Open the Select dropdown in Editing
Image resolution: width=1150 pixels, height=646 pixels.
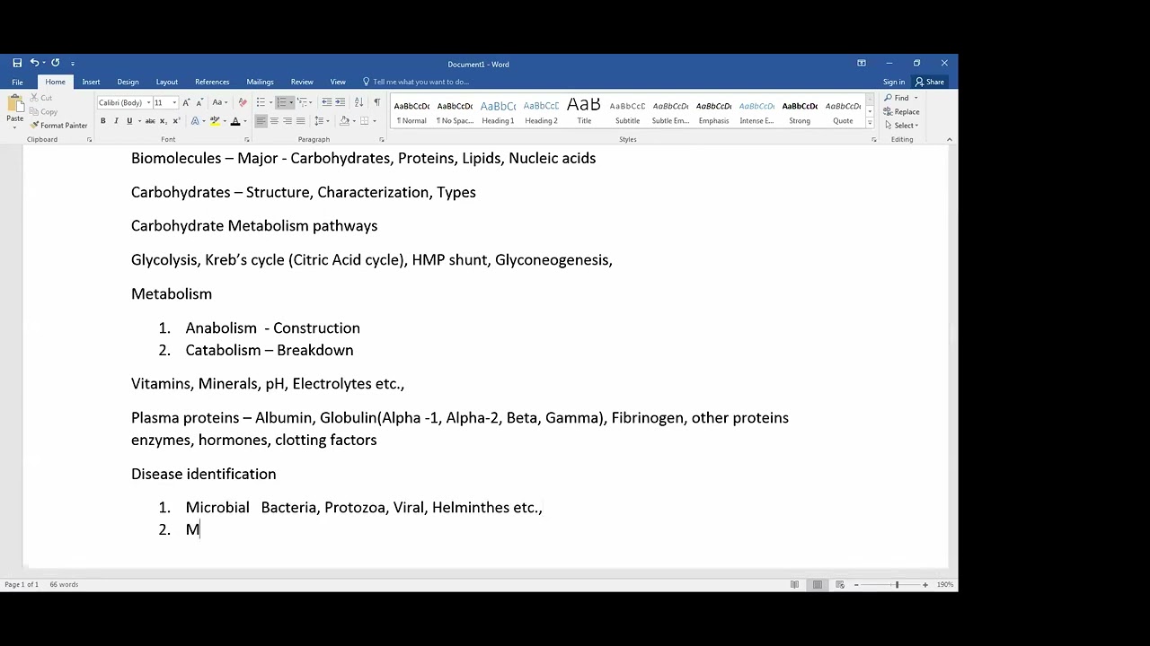point(901,126)
